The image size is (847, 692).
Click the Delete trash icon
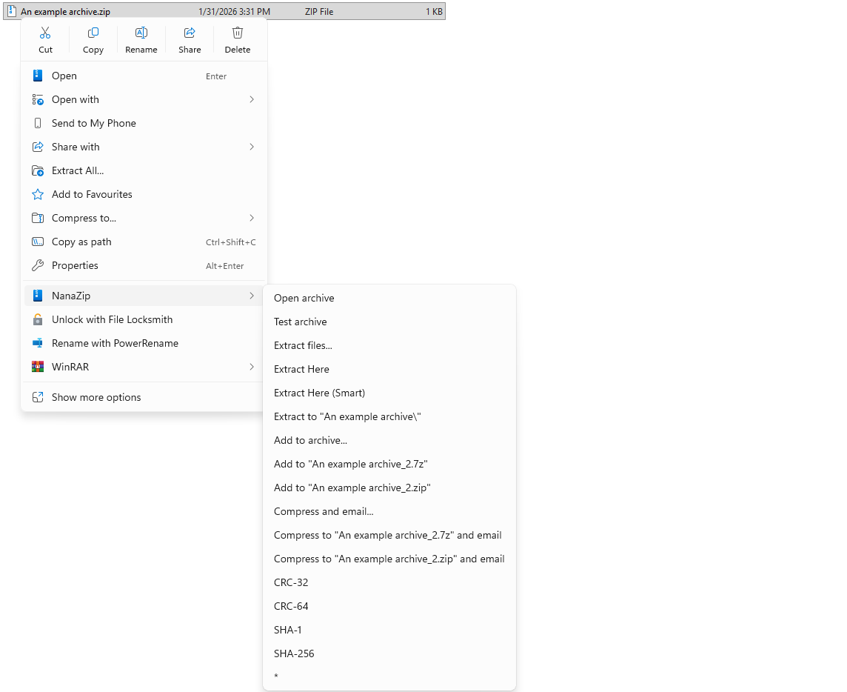[x=238, y=33]
